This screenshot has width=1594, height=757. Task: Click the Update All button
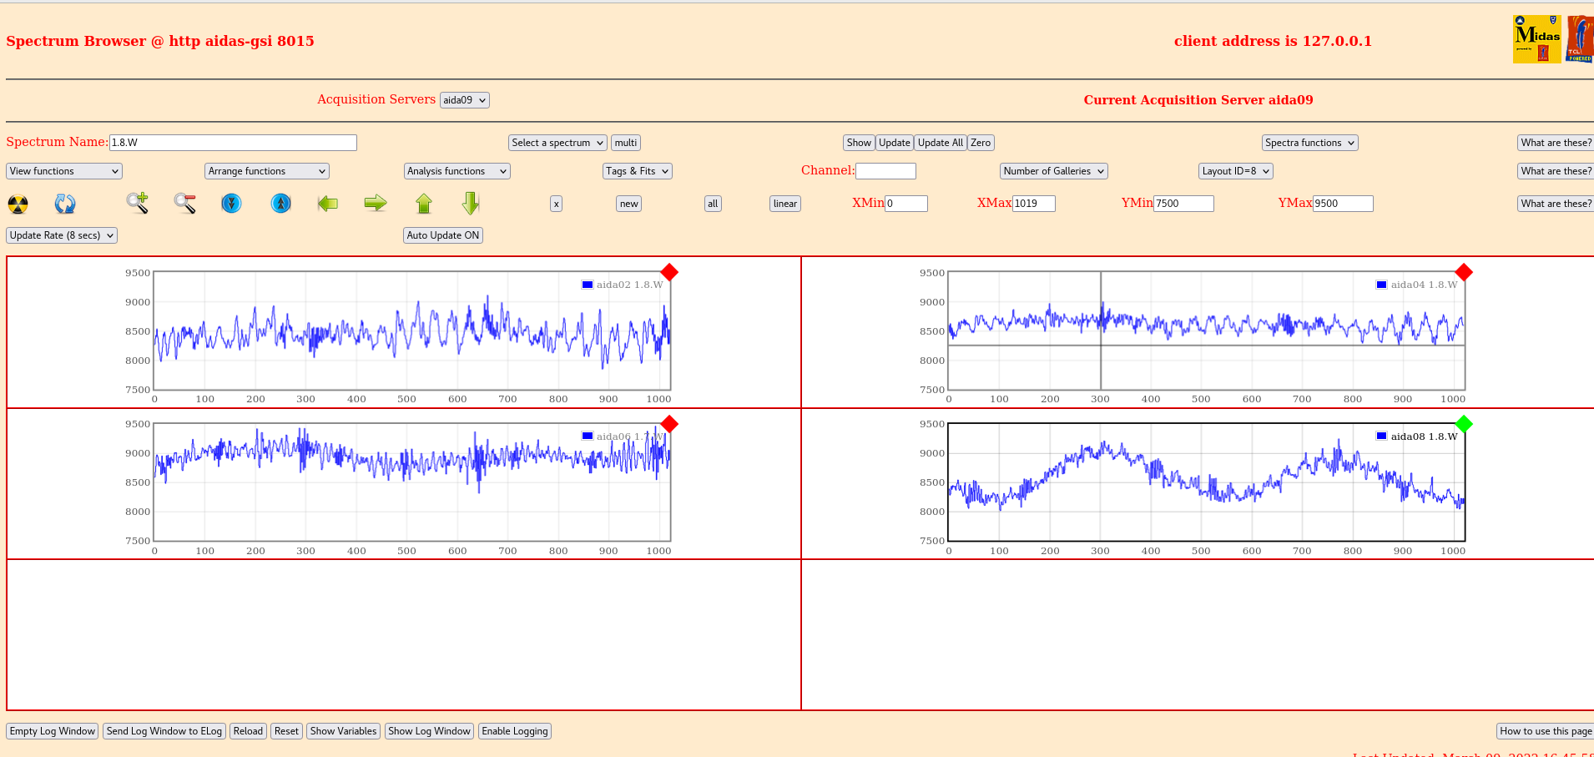point(940,143)
